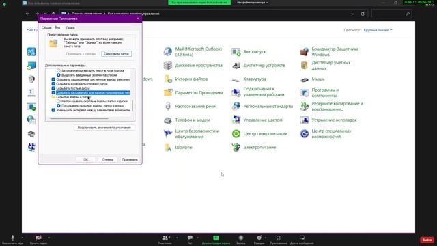Click Восстановить значения по умолчанию button
This screenshot has height=246, width=437.
[x=104, y=128]
